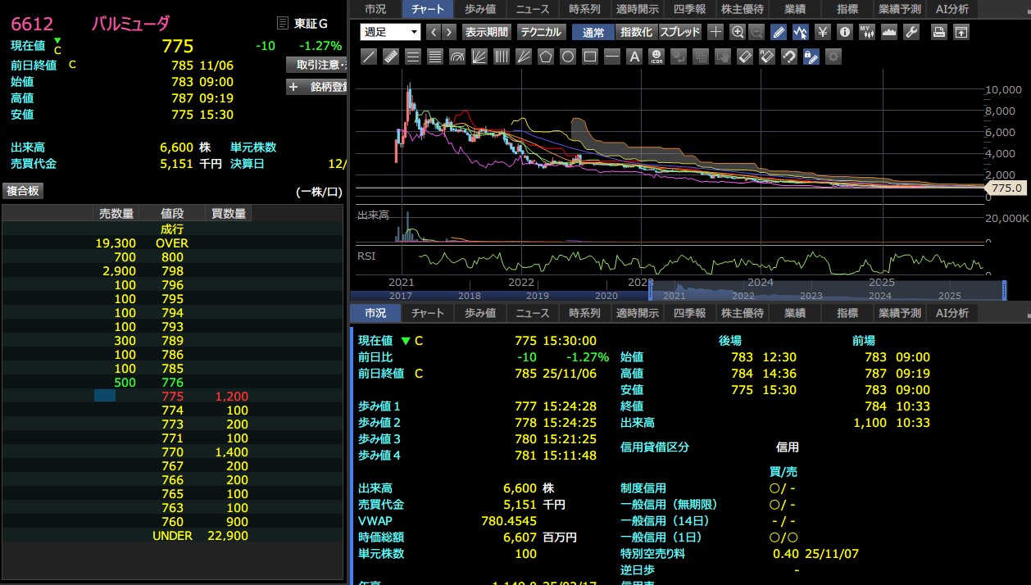The height and width of the screenshot is (585, 1031).
Task: Click the yen symbol icon
Action: (823, 32)
